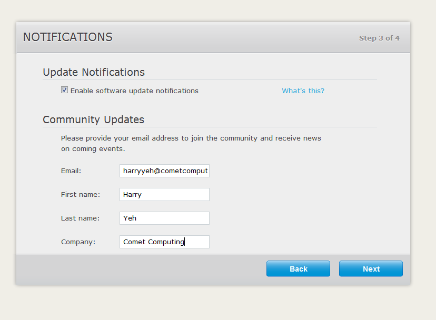Click the Email: label
The image size is (436, 320).
tap(71, 171)
